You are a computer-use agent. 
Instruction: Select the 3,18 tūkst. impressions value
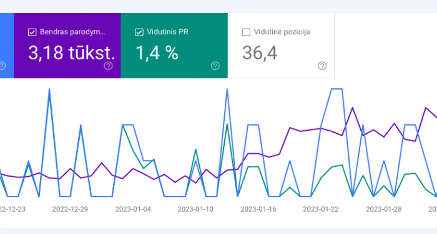(x=72, y=53)
